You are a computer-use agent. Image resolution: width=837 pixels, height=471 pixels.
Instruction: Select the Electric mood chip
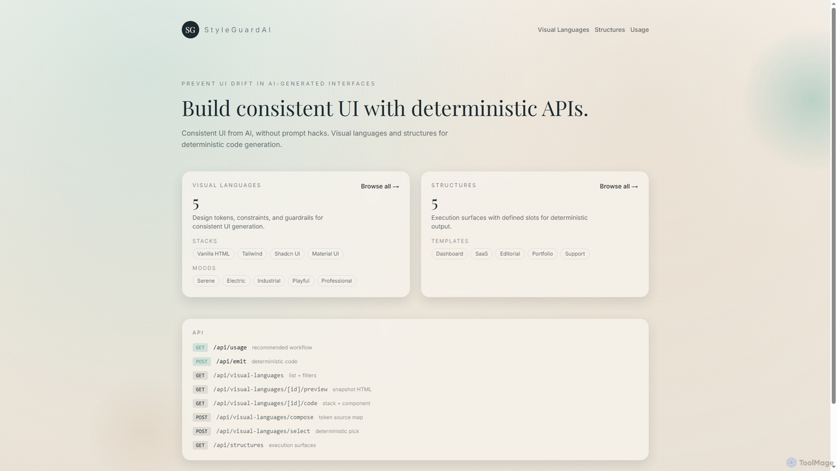click(236, 281)
